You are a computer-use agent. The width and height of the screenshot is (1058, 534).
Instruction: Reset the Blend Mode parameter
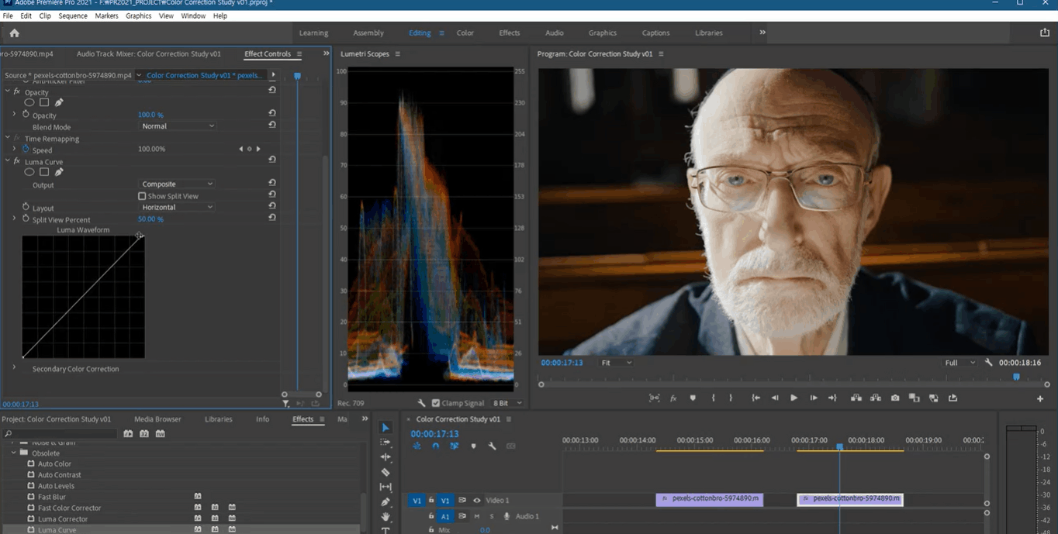[x=272, y=126]
